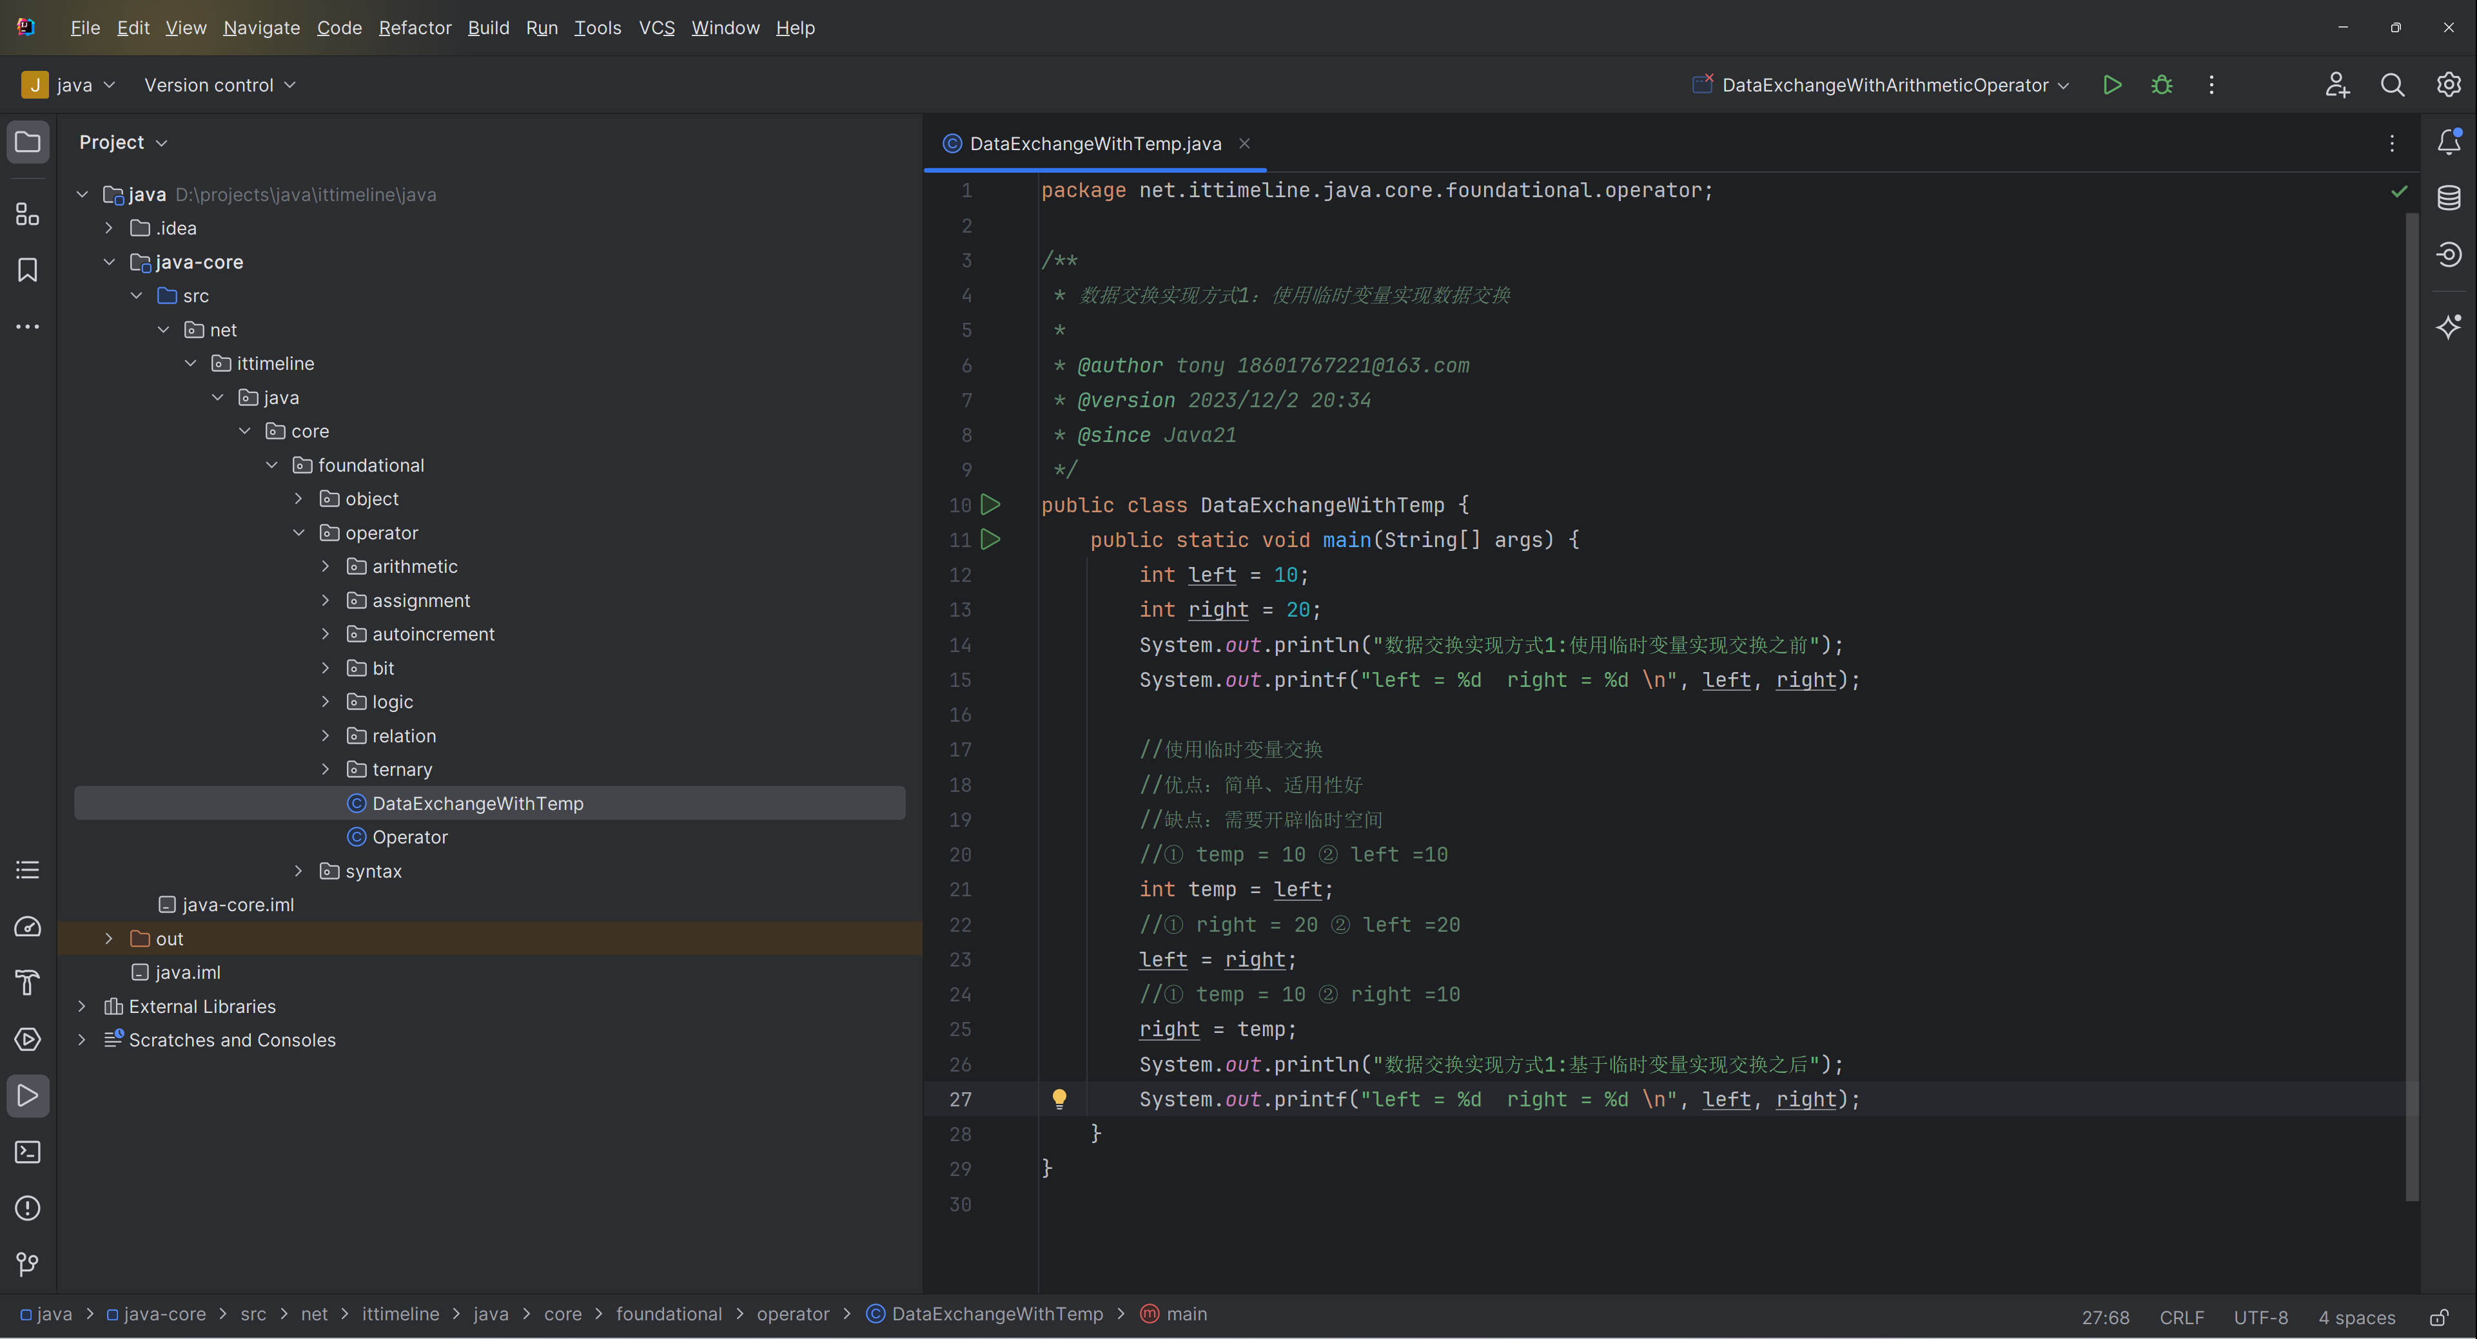Click 4 spaces indent setting
The height and width of the screenshot is (1339, 2477).
[2356, 1317]
